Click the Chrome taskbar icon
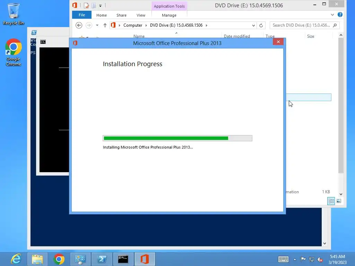The image size is (355, 266). click(59, 259)
